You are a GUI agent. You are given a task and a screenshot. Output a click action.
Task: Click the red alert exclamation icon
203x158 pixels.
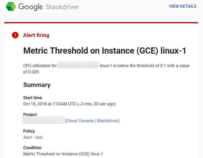coord(15,35)
